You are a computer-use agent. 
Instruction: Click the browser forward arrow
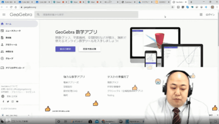7,7
